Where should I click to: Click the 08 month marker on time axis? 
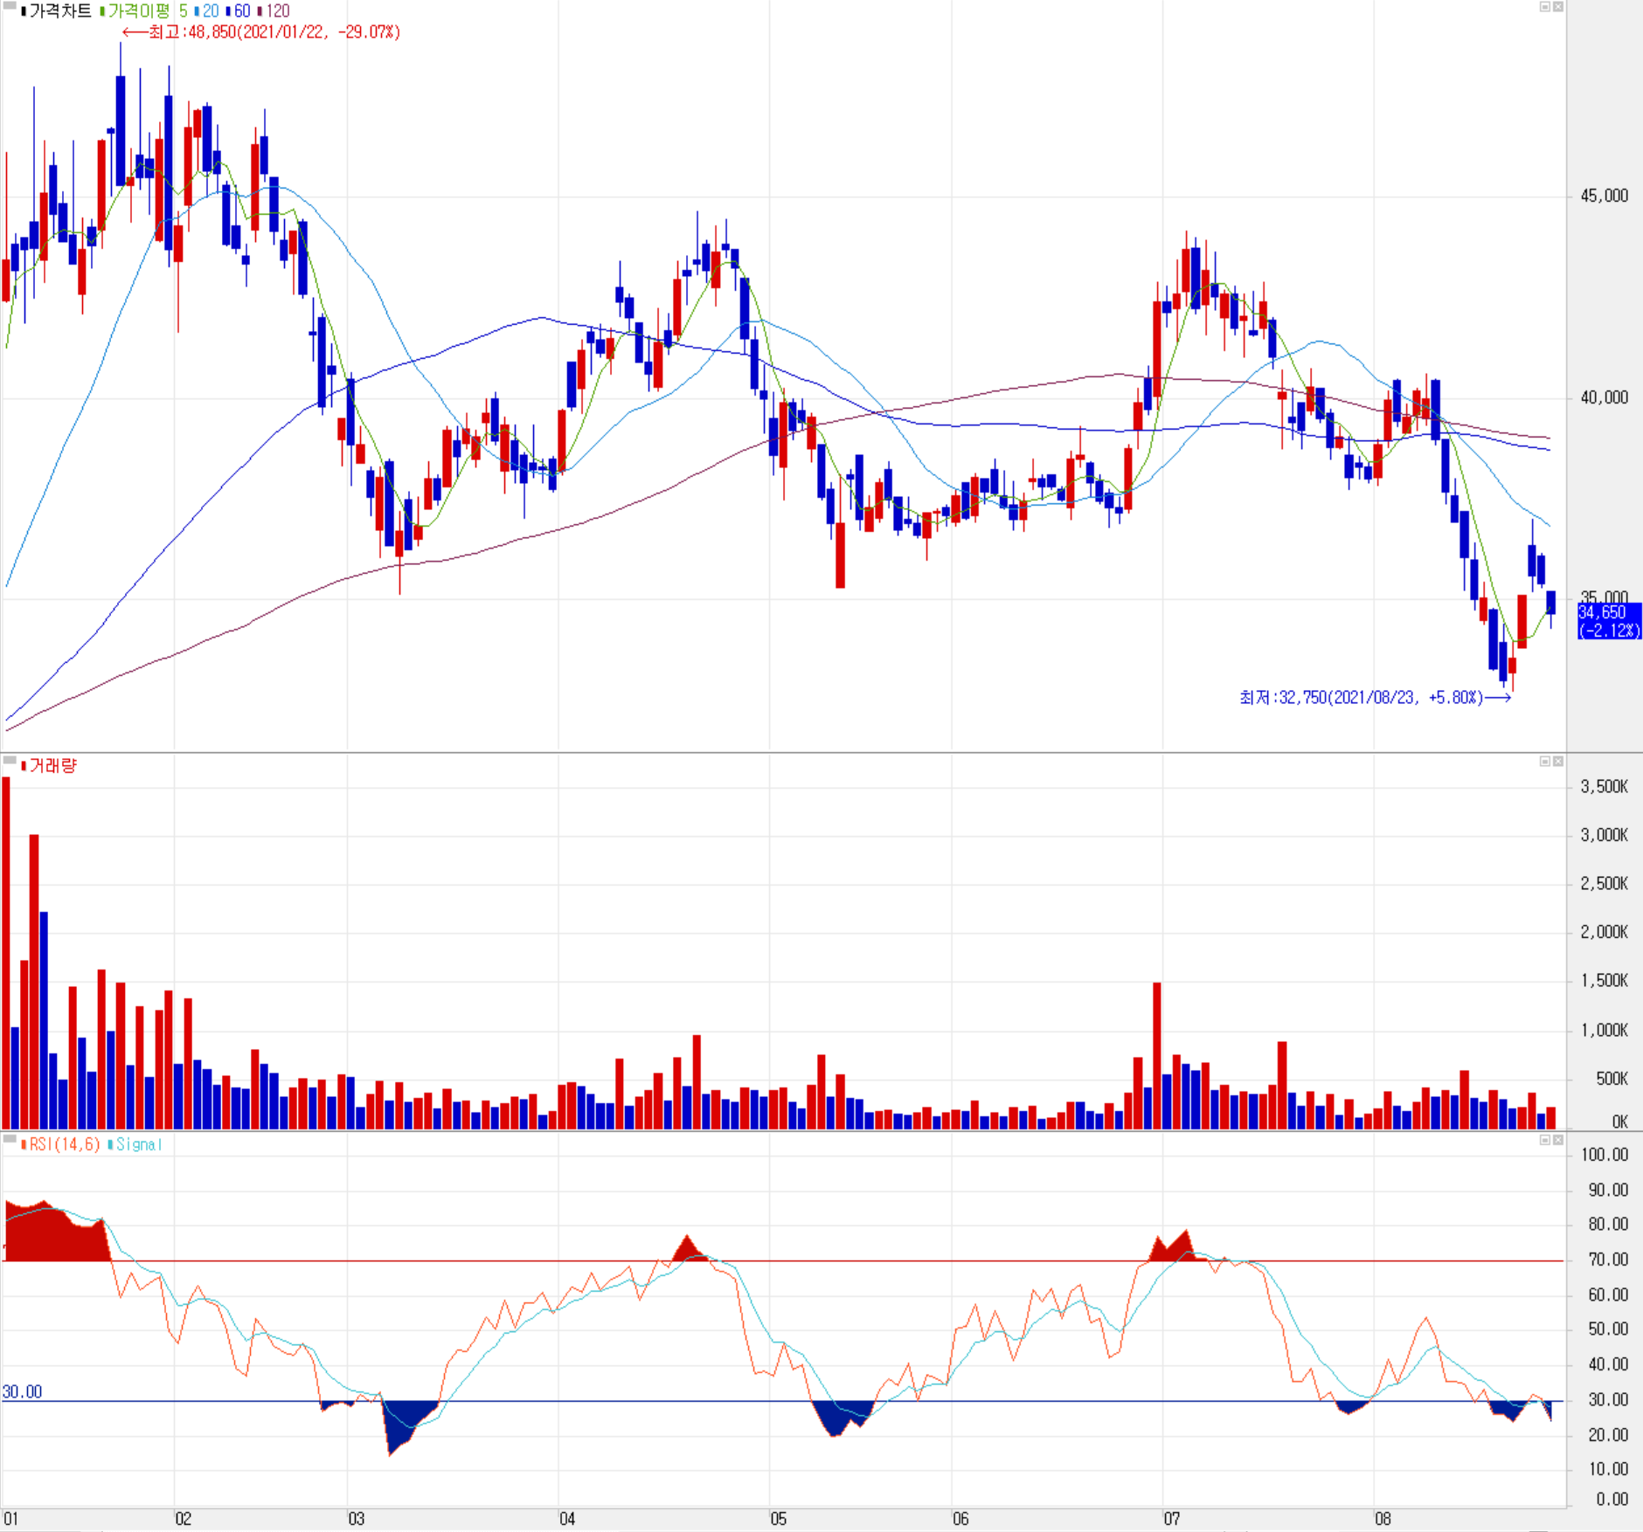(x=1383, y=1519)
